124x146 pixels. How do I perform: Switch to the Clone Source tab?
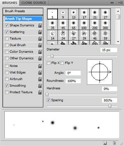[x=34, y=3]
